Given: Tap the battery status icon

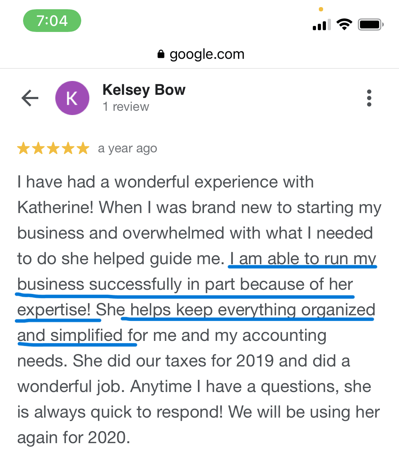Looking at the screenshot, I should (370, 25).
